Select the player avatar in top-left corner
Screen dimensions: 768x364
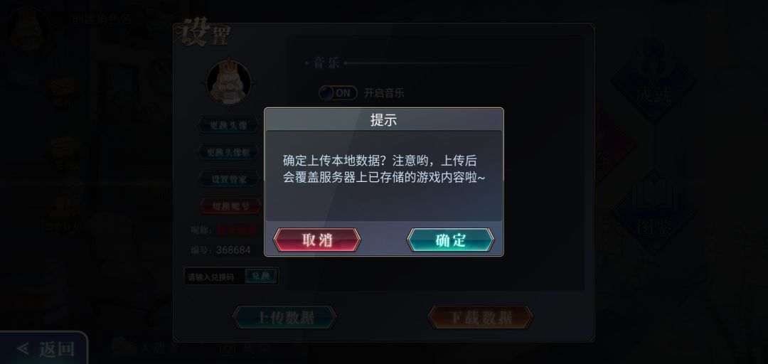tap(28, 28)
